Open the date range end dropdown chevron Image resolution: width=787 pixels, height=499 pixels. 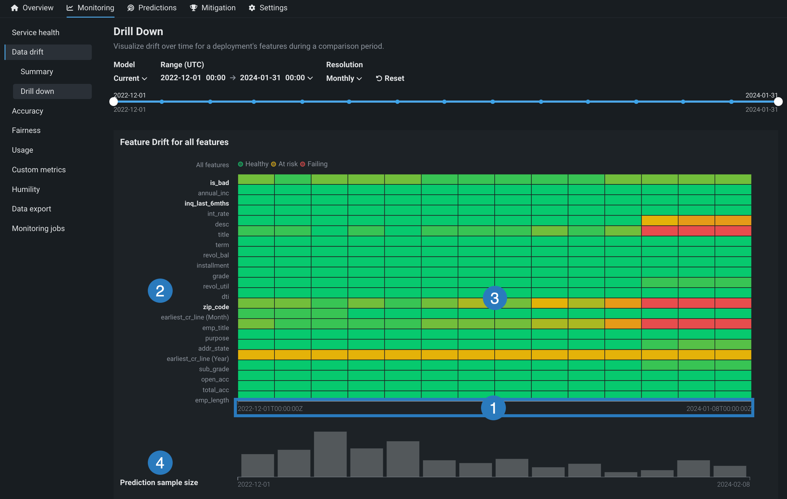click(x=310, y=78)
